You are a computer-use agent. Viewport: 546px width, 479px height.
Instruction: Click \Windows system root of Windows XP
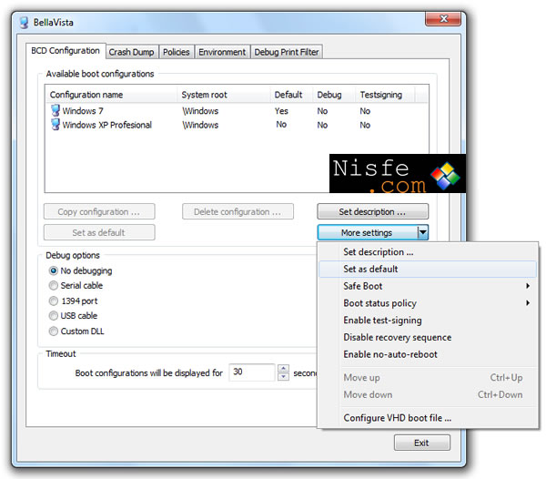click(x=200, y=125)
